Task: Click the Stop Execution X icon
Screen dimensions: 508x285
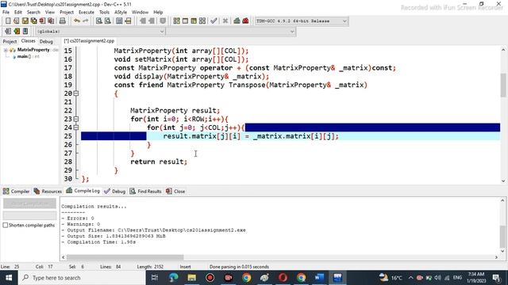Action: click(225, 21)
